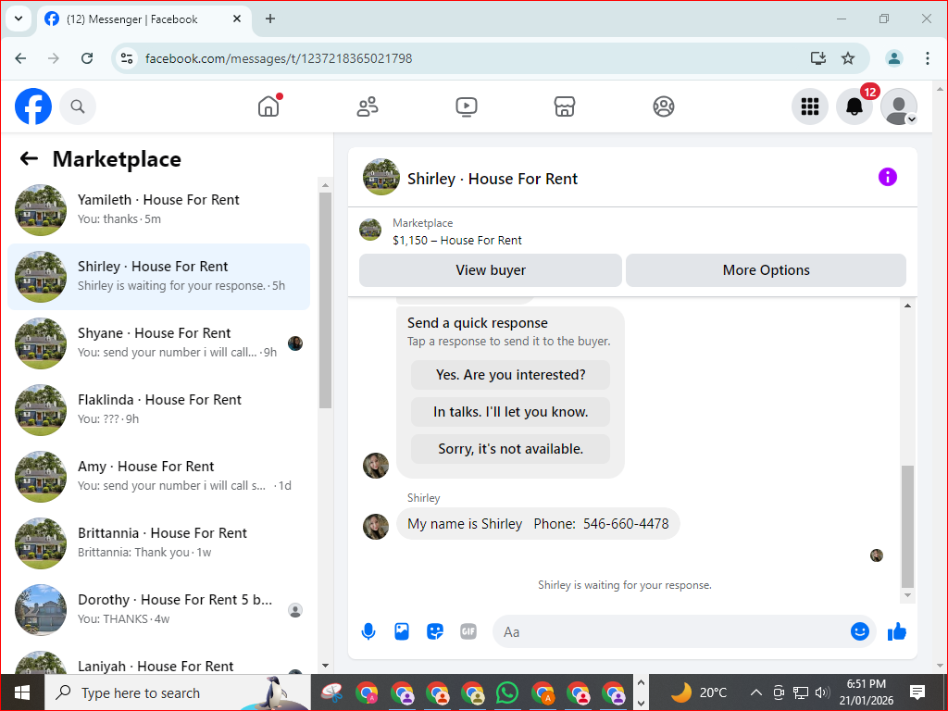Open Chrome three-dot menu
The image size is (948, 711).
928,58
